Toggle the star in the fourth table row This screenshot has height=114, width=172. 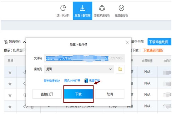click(x=10, y=107)
